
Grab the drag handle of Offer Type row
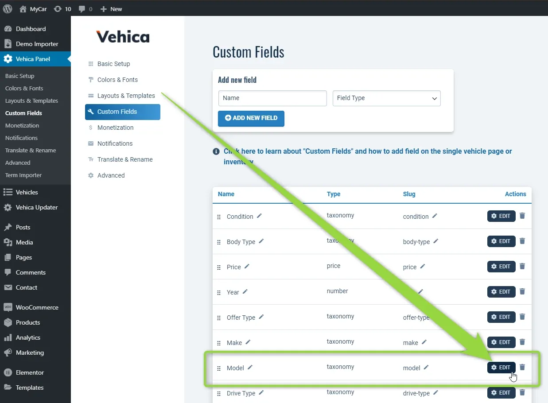point(219,318)
